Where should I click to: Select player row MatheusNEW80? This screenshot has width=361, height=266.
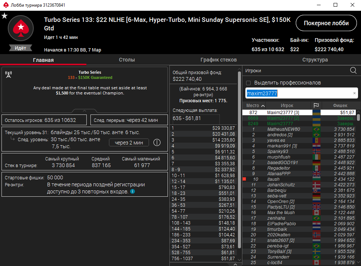pos(299,129)
